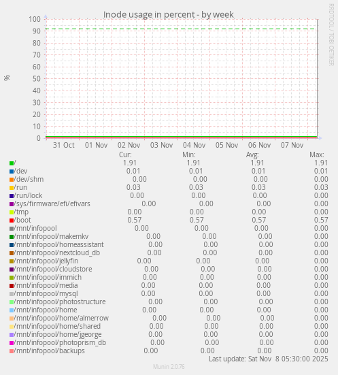This screenshot has height=375, width=338.
Task: Select the /mnt/infopool/immich legend label
Action: [x=48, y=277]
